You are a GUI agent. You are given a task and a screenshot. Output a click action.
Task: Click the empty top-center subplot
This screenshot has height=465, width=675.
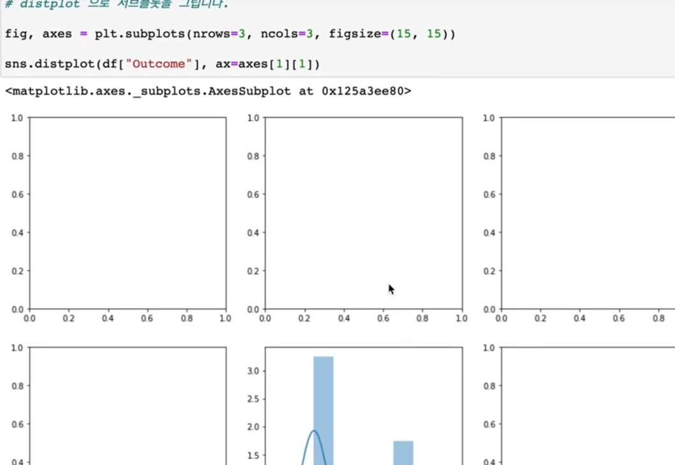point(364,213)
